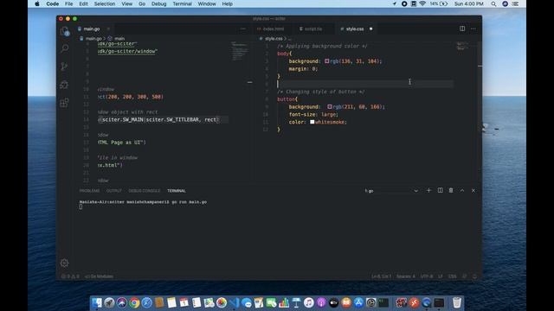554x311 pixels.
Task: Open the DEBUG CONSOLE panel tab
Action: point(145,191)
